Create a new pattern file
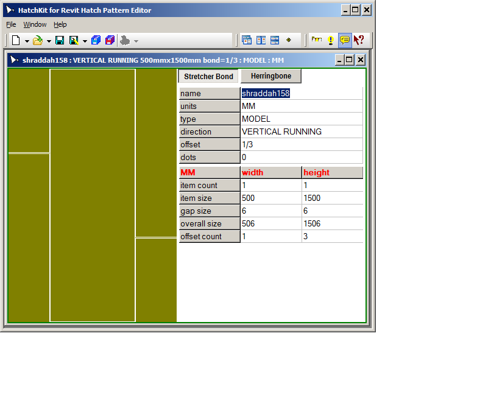 coord(16,40)
